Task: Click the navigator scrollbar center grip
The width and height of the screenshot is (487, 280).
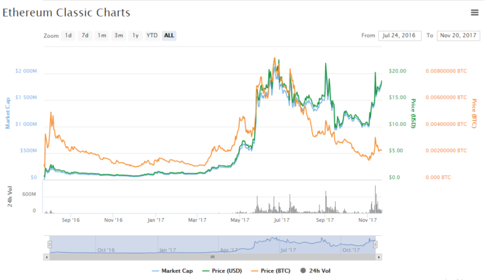Action: pyautogui.click(x=212, y=257)
